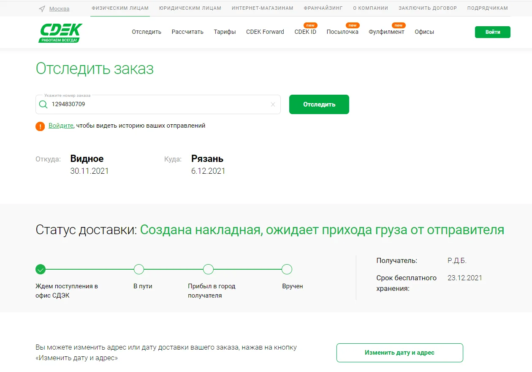Open the Москва city selector
Image resolution: width=532 pixels, height=372 pixels.
point(59,9)
